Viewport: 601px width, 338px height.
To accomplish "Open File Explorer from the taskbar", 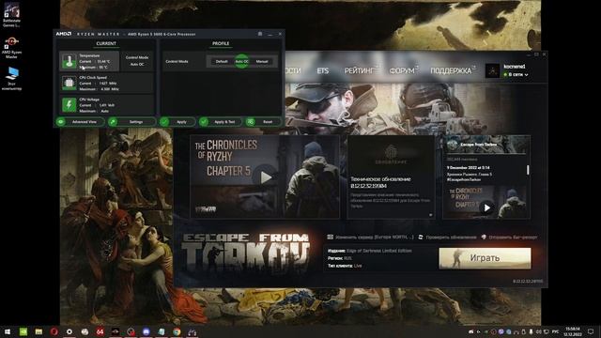I will (39, 331).
